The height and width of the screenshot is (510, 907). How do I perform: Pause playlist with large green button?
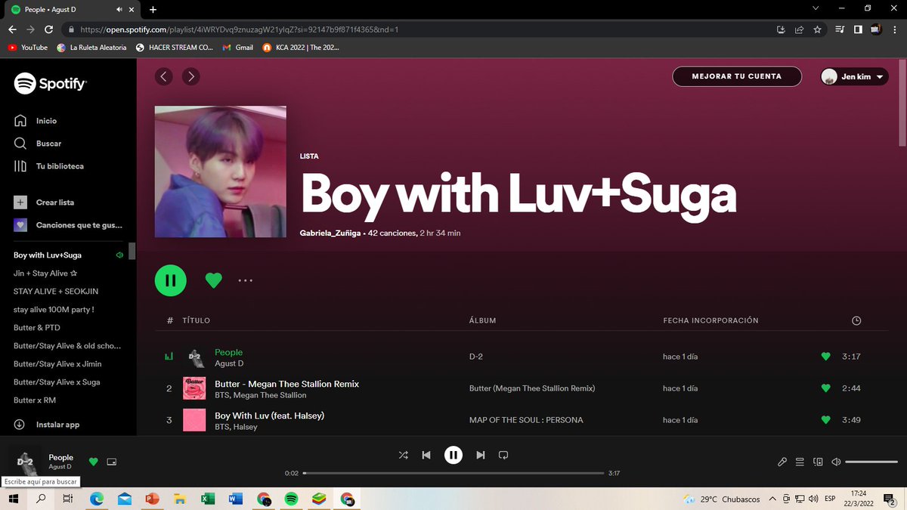(171, 280)
